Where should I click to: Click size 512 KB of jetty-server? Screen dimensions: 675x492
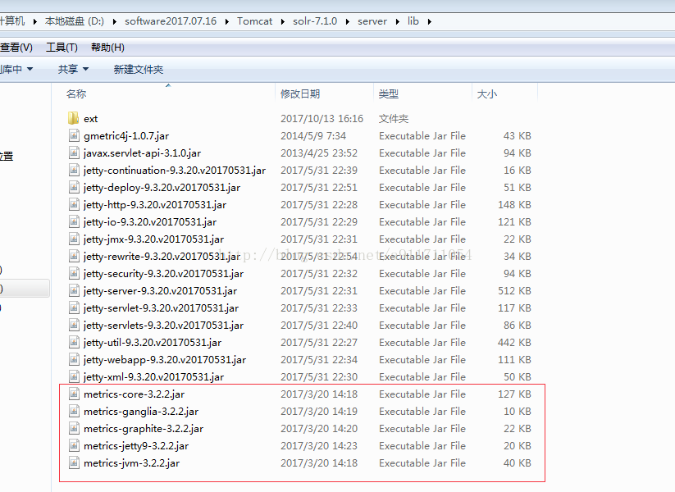[514, 291]
